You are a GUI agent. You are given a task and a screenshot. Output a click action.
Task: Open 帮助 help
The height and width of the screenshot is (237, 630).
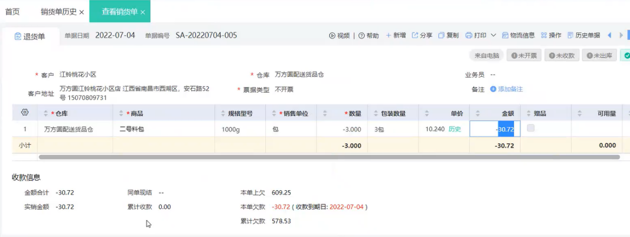[369, 35]
